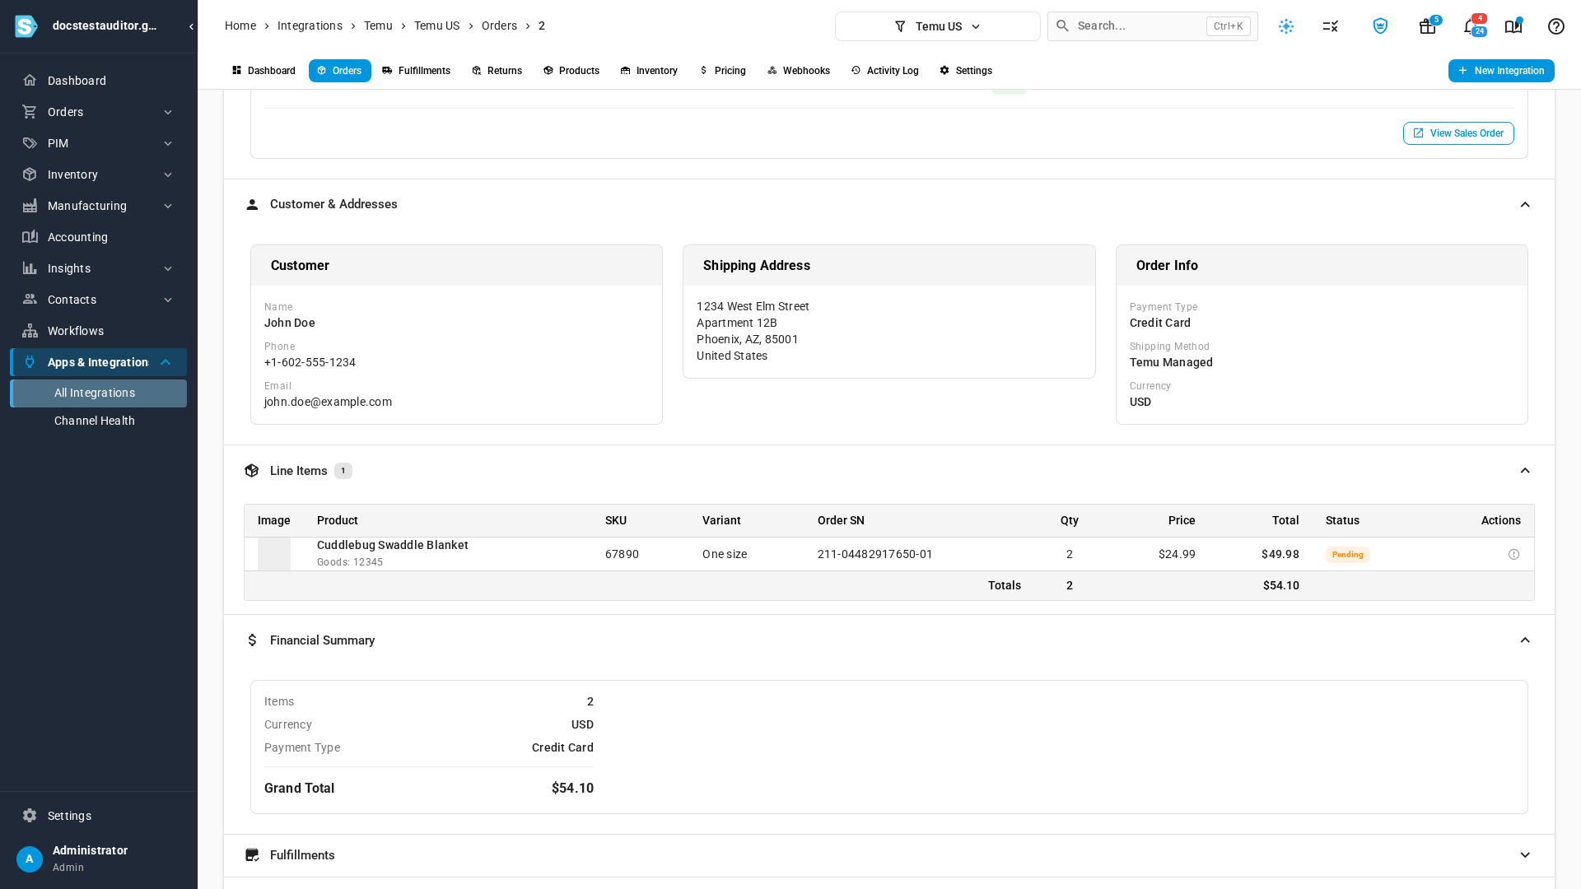The image size is (1581, 889).
Task: Collapse the Customer & Addresses section
Action: point(1525,205)
